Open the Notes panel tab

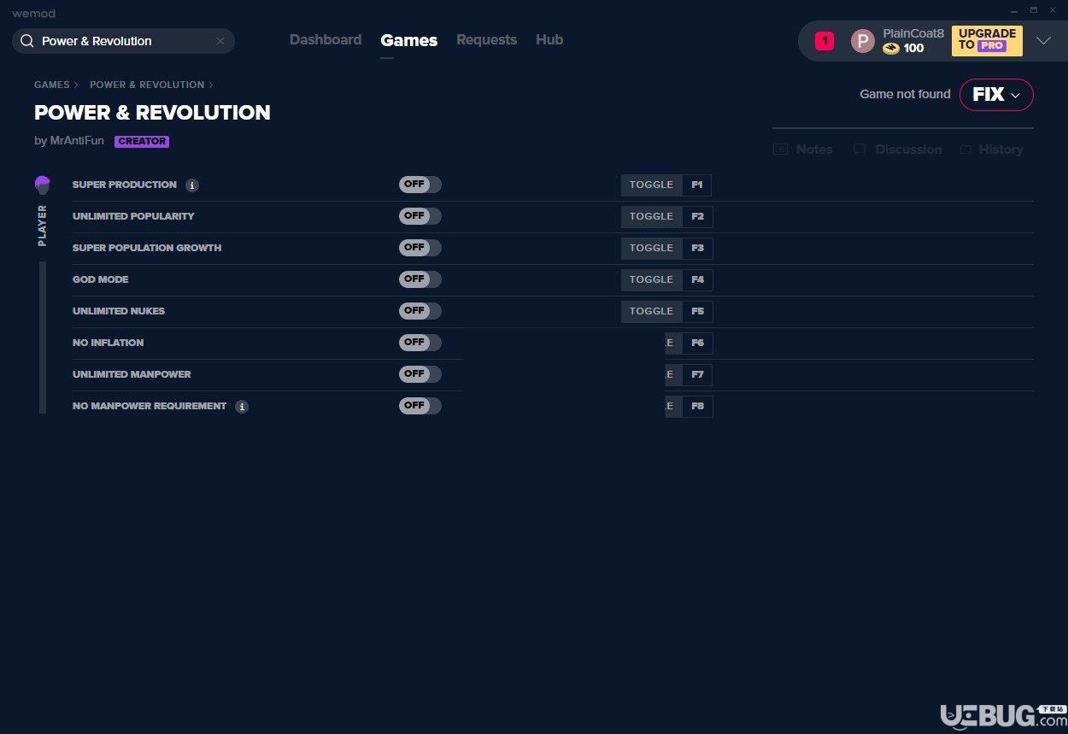[x=803, y=150]
